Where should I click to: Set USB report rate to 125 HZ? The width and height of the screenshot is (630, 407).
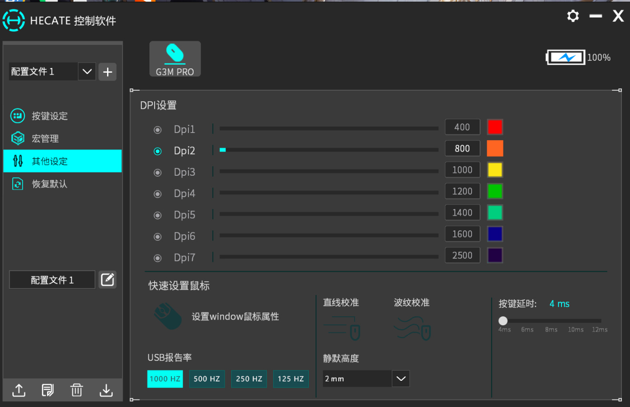[x=291, y=379]
